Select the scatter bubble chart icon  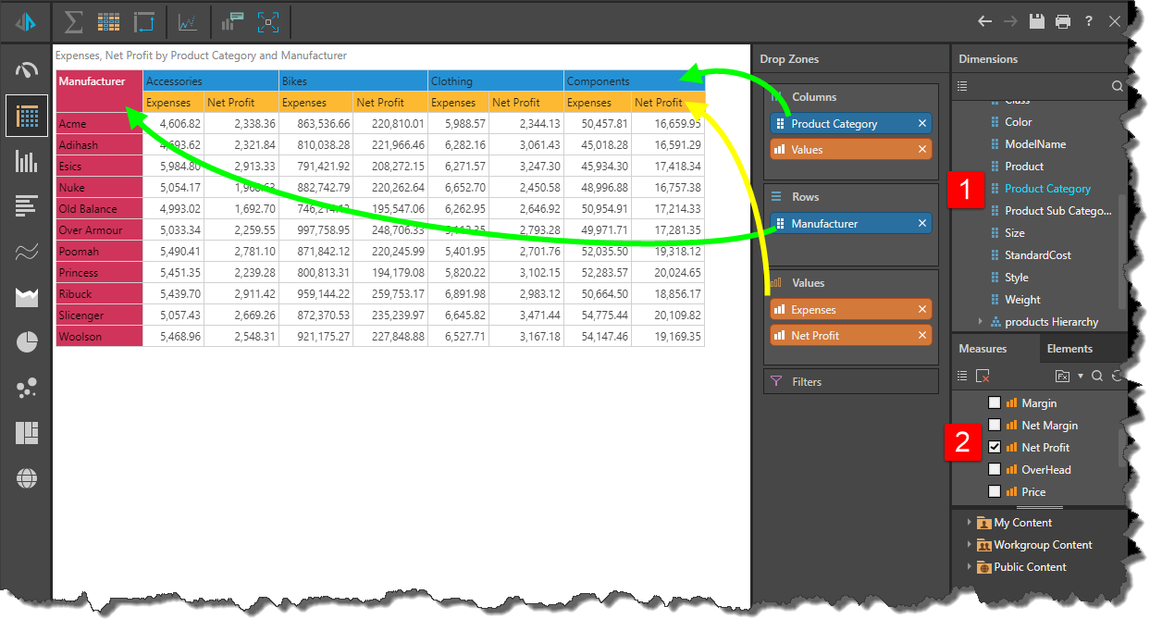[27, 388]
